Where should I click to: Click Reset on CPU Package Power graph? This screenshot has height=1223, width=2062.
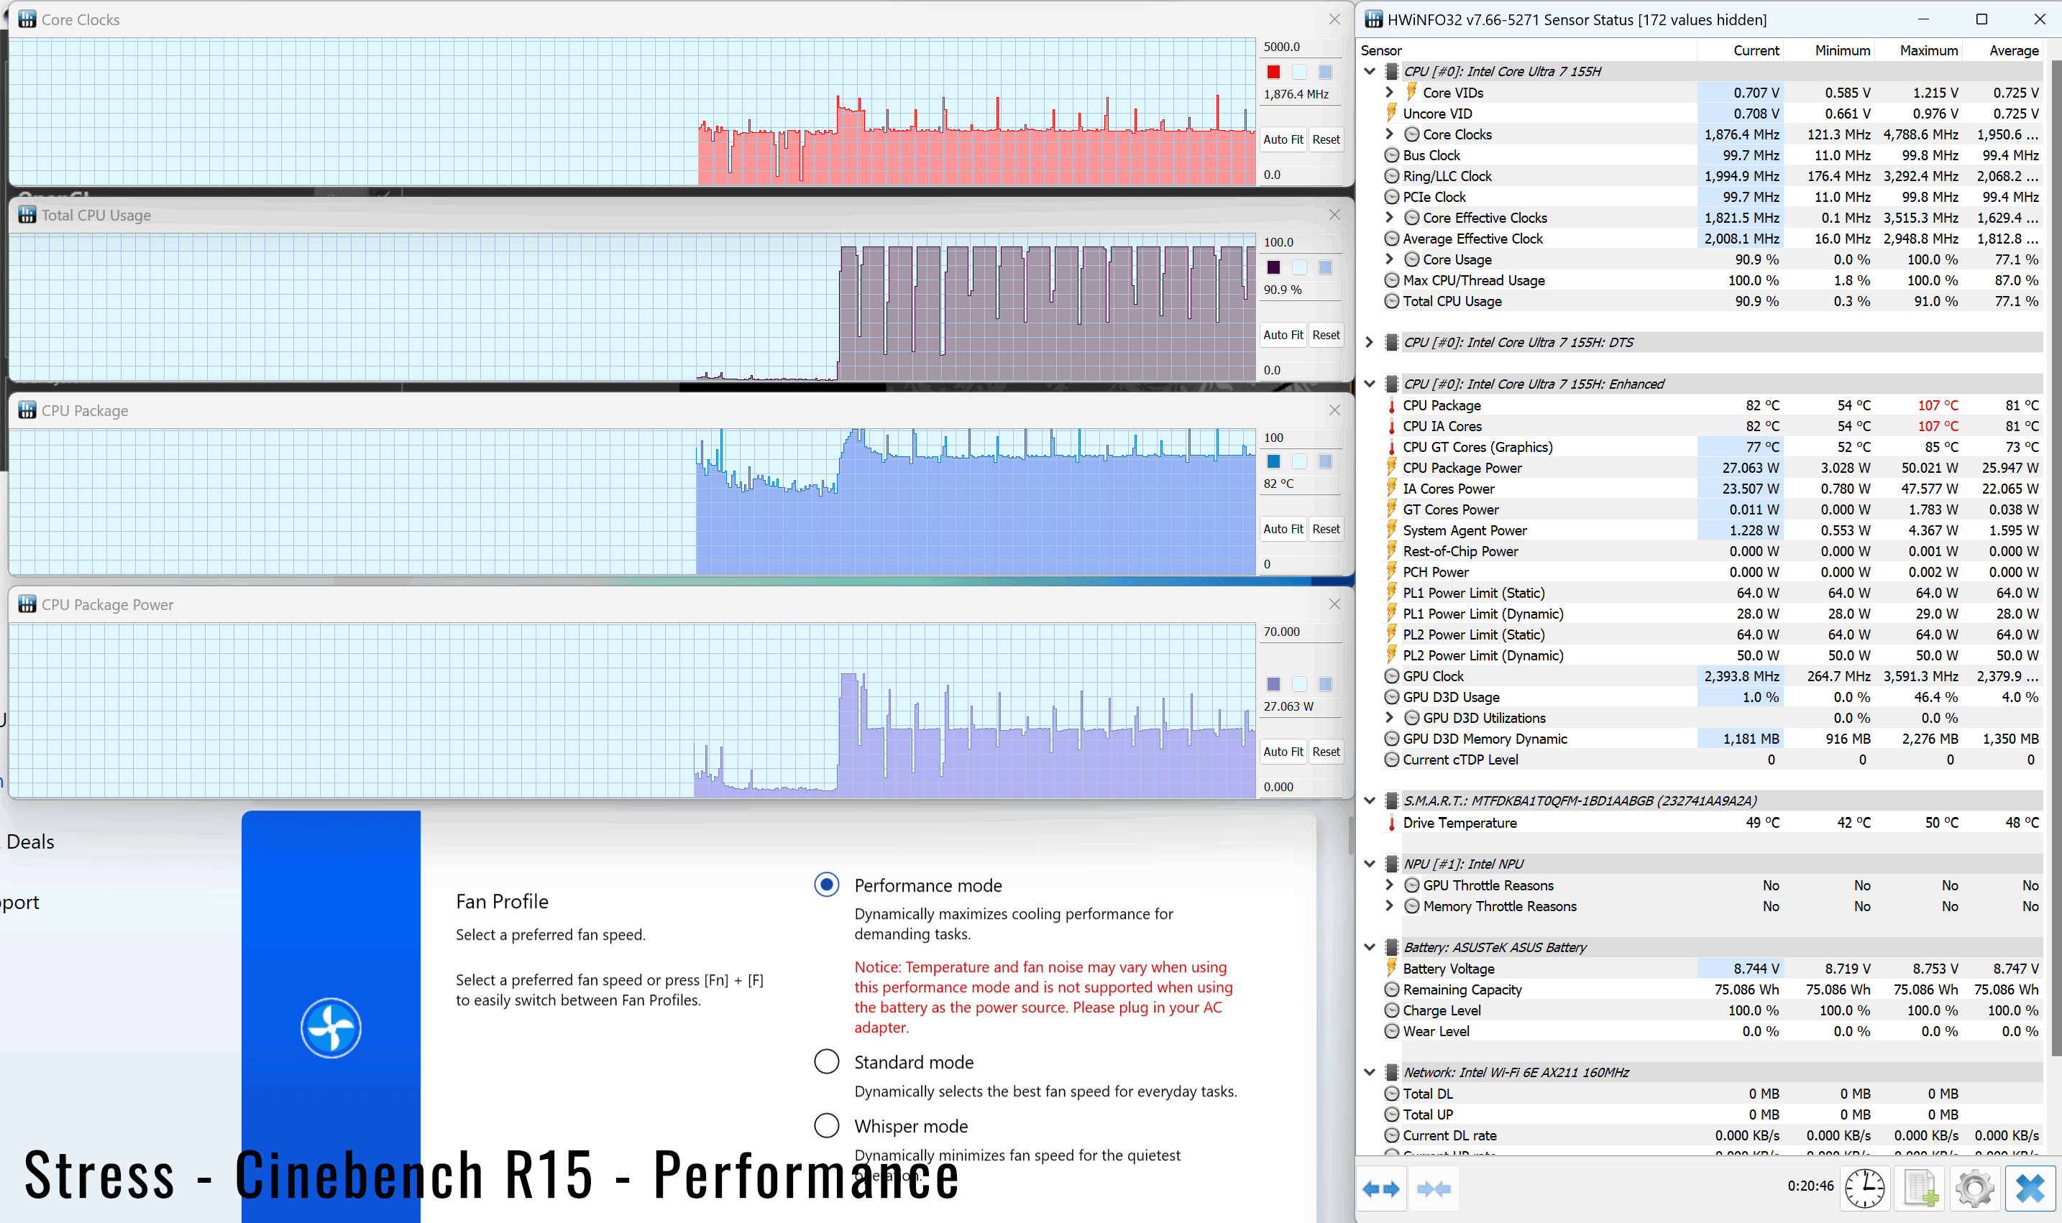pos(1326,752)
